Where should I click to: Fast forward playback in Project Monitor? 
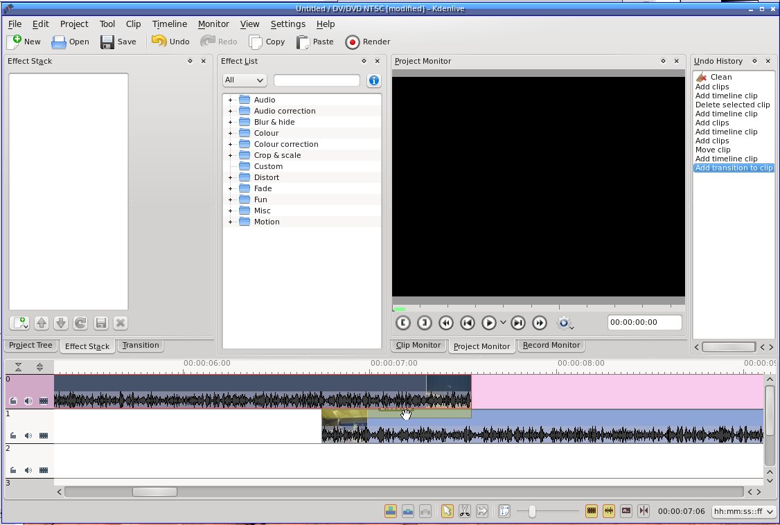539,323
